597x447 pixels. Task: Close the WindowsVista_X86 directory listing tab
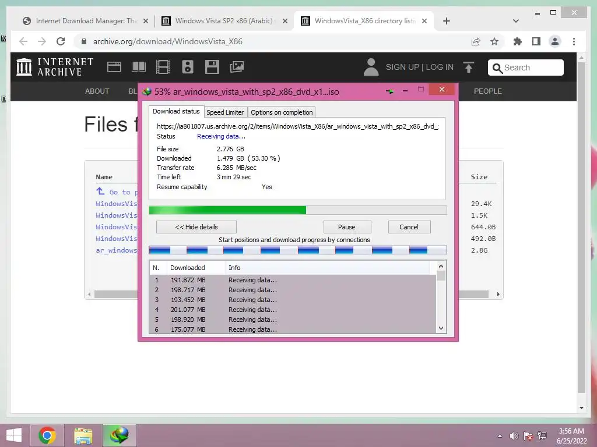pyautogui.click(x=424, y=21)
